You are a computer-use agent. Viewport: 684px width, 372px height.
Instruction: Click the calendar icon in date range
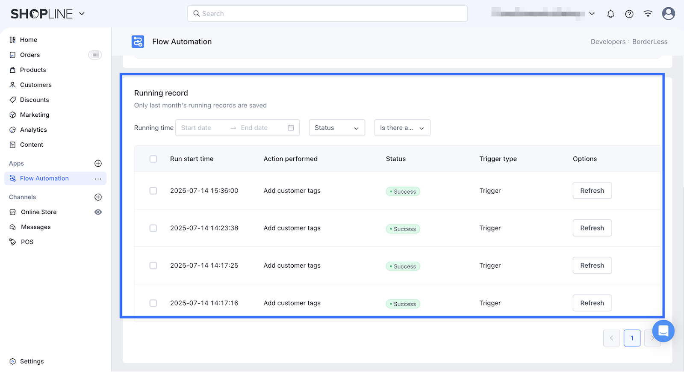[291, 128]
